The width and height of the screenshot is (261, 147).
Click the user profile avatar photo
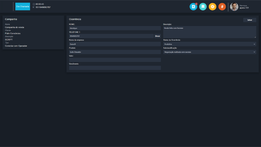point(234,7)
